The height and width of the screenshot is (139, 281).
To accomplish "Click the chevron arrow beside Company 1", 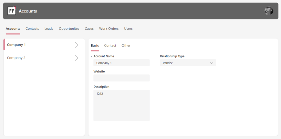I will 76,45.
